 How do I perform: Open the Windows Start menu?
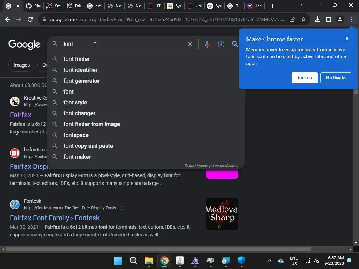click(118, 261)
